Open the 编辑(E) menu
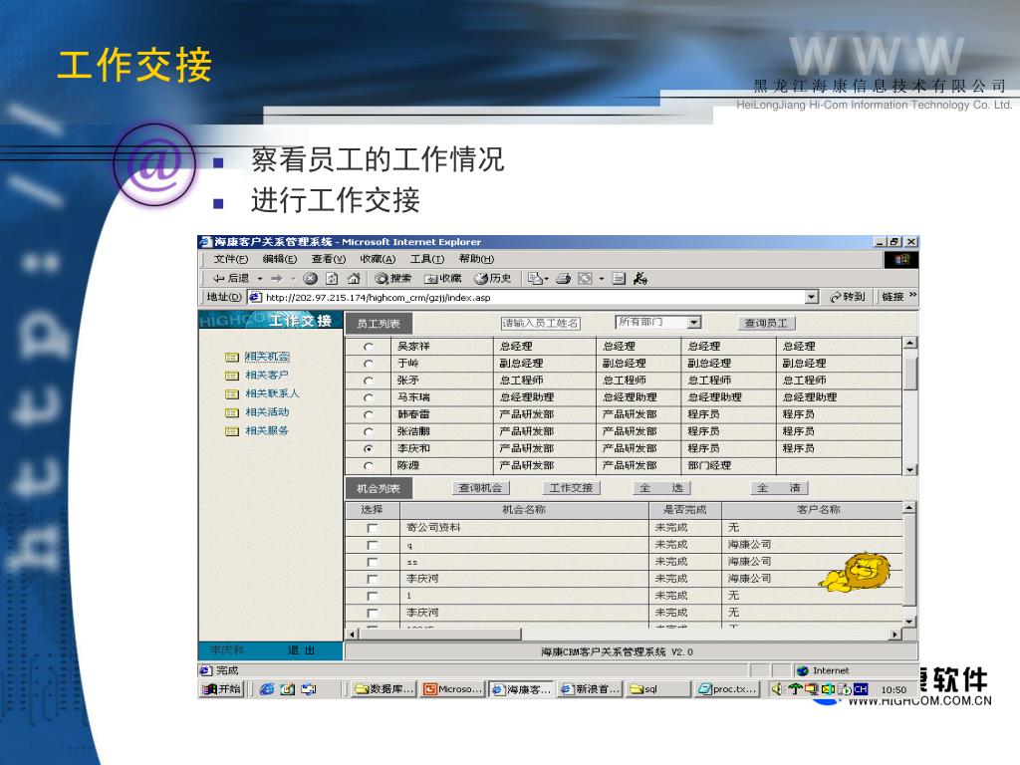1020x765 pixels. (x=280, y=259)
